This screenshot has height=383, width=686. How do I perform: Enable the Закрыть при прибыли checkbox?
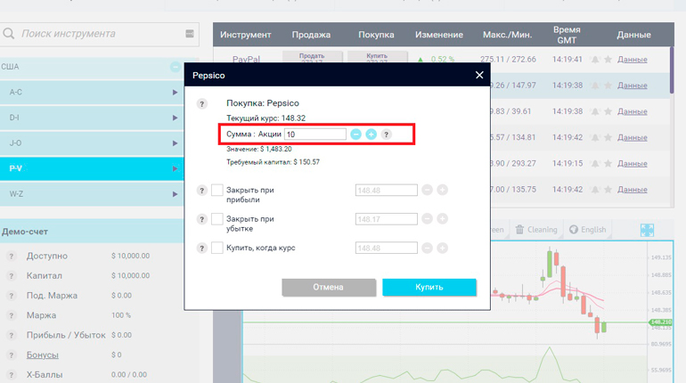tap(217, 190)
